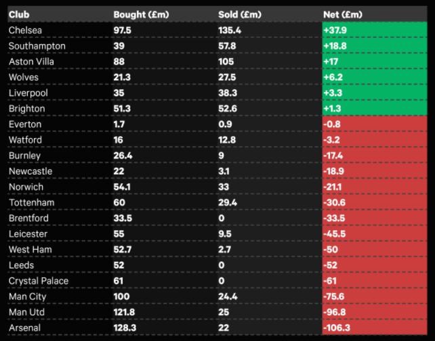Click the Sold (£m) column header

(x=239, y=14)
